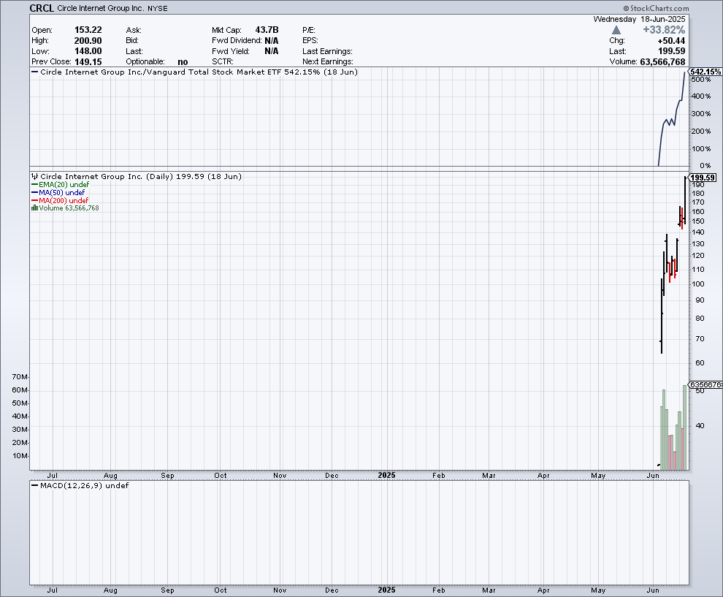Click the Last Earnings: label
The image size is (723, 597).
[x=327, y=51]
